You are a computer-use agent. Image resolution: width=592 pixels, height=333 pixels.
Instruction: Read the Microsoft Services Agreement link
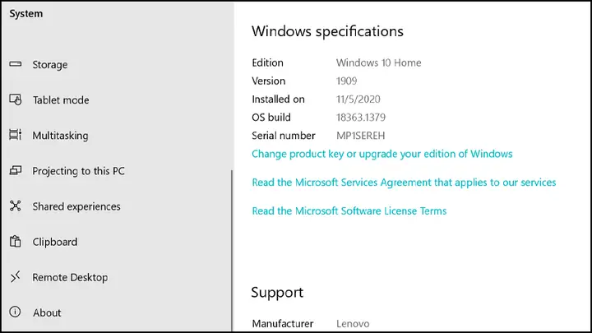[x=404, y=183]
